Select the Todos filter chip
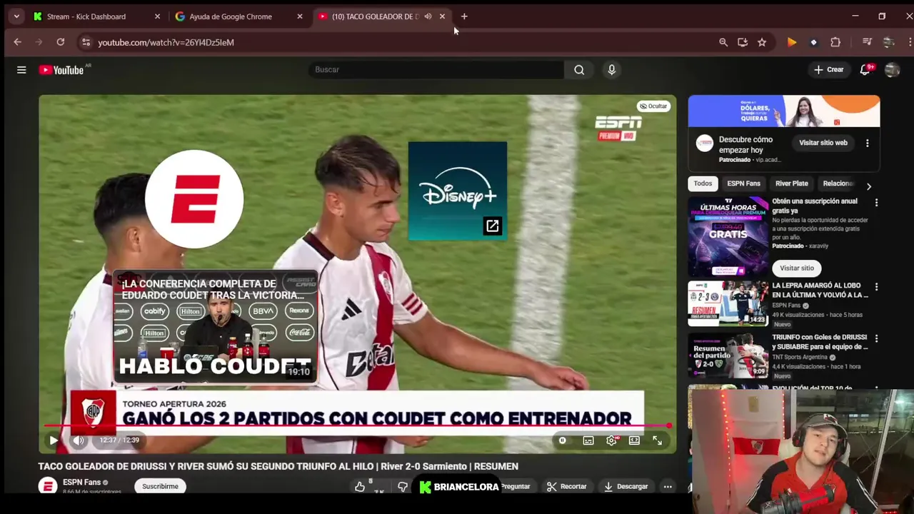914x514 pixels. pos(703,183)
